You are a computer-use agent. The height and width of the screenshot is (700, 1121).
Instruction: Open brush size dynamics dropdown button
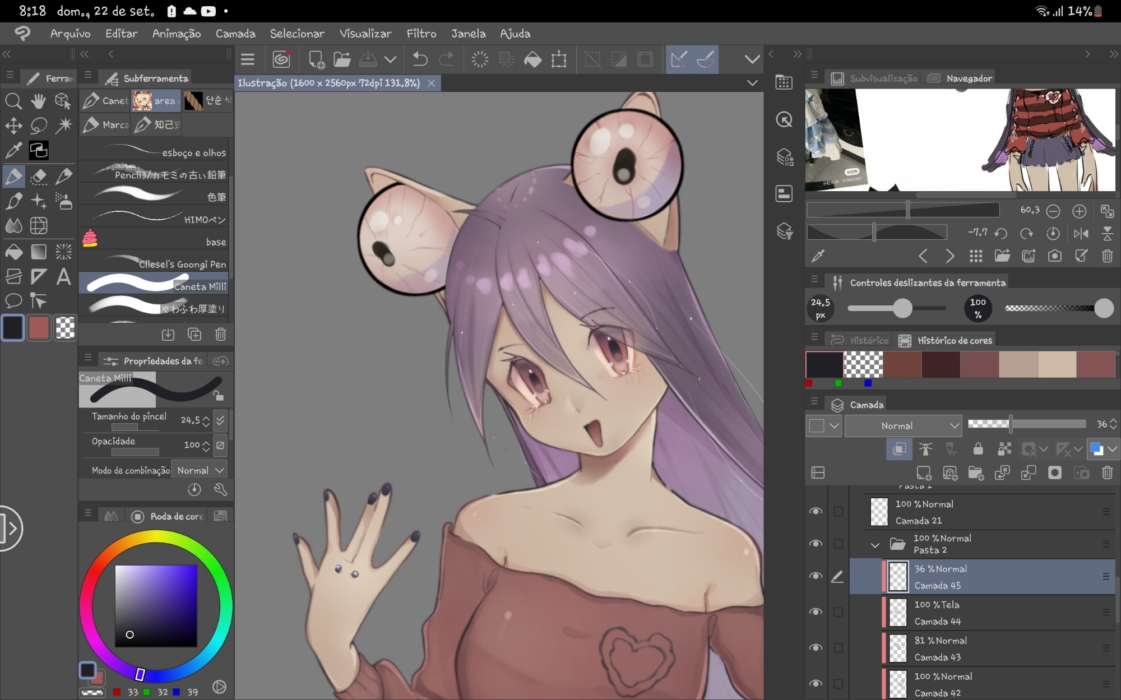[220, 420]
